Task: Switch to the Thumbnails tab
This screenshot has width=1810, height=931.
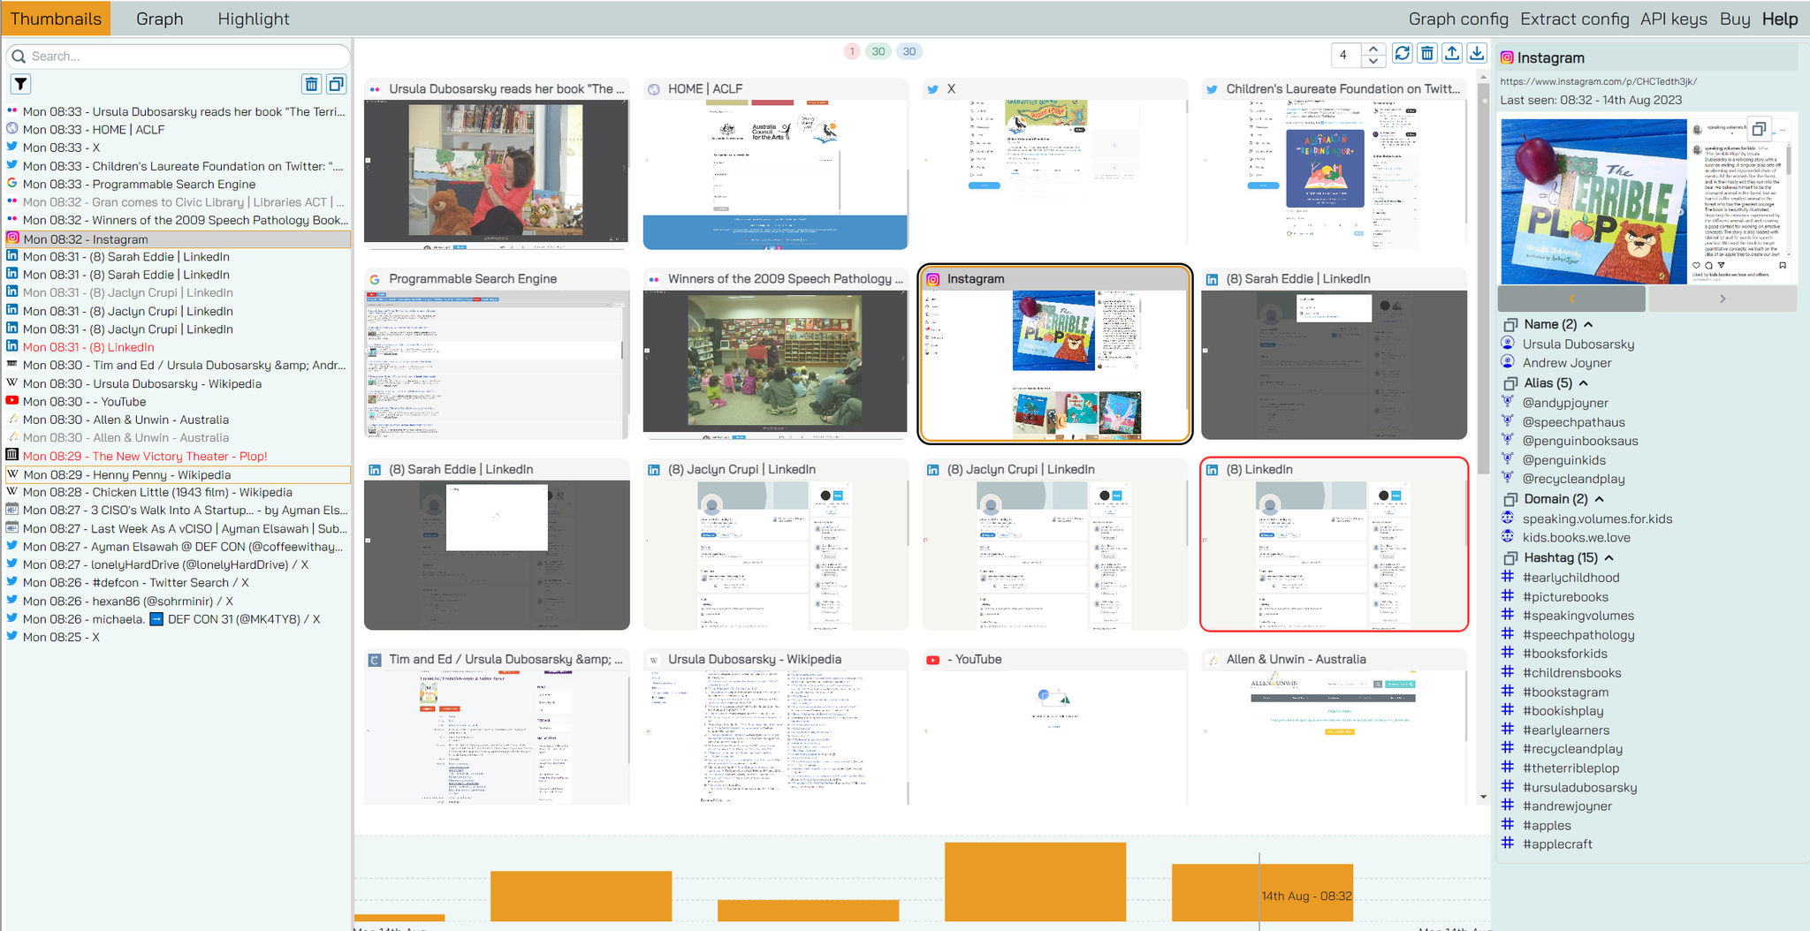Action: tap(56, 19)
